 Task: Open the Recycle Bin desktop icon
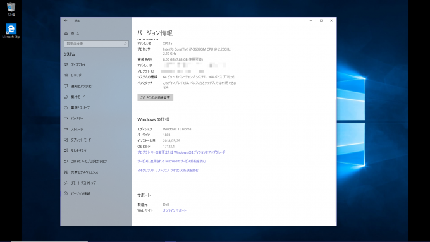11,9
